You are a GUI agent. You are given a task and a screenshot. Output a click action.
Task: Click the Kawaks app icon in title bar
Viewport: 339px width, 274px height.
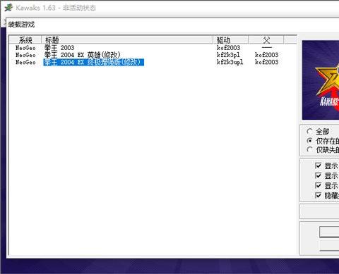(8, 8)
